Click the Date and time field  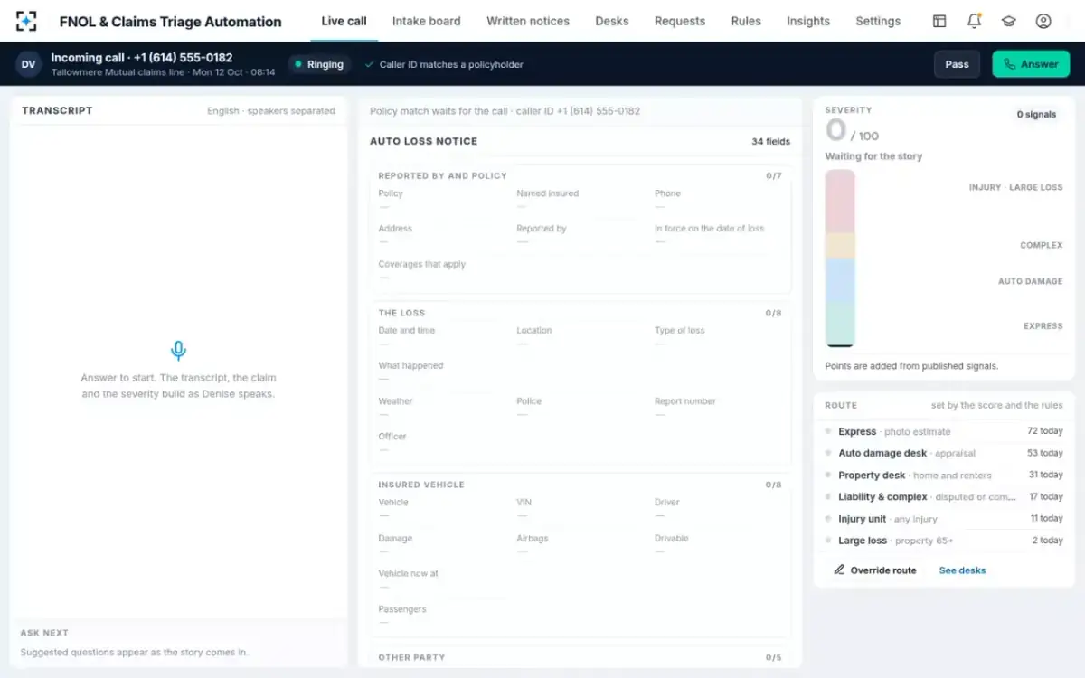pos(442,337)
